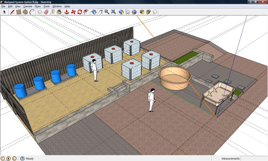Activate the Rotate tool
The height and width of the screenshot is (161, 268).
[80, 12]
